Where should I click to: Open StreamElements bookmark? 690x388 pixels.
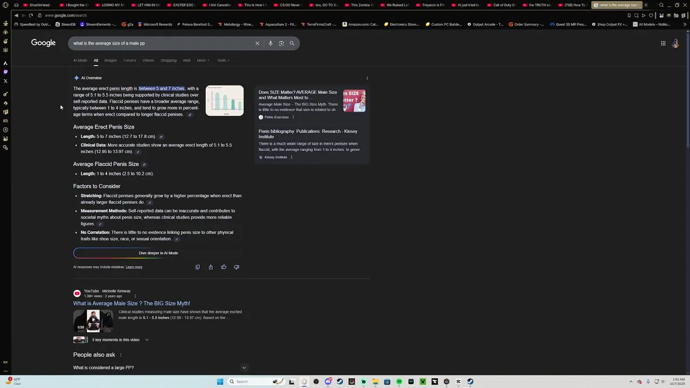98,24
